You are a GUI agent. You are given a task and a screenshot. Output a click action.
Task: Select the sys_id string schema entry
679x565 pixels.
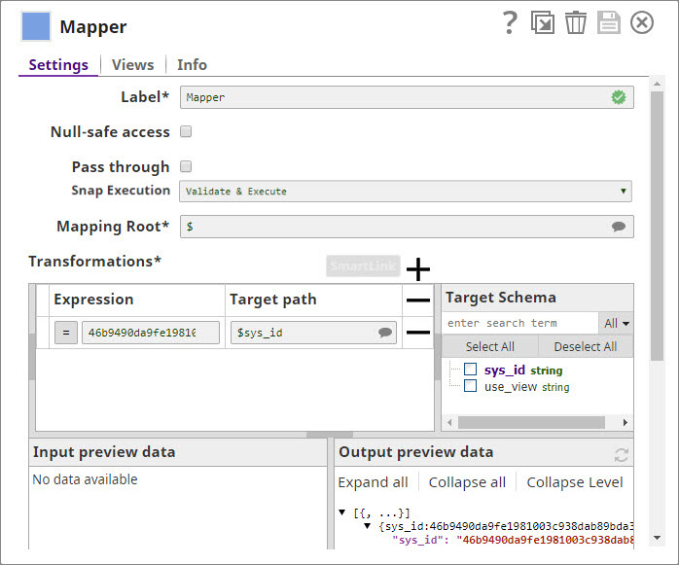523,371
